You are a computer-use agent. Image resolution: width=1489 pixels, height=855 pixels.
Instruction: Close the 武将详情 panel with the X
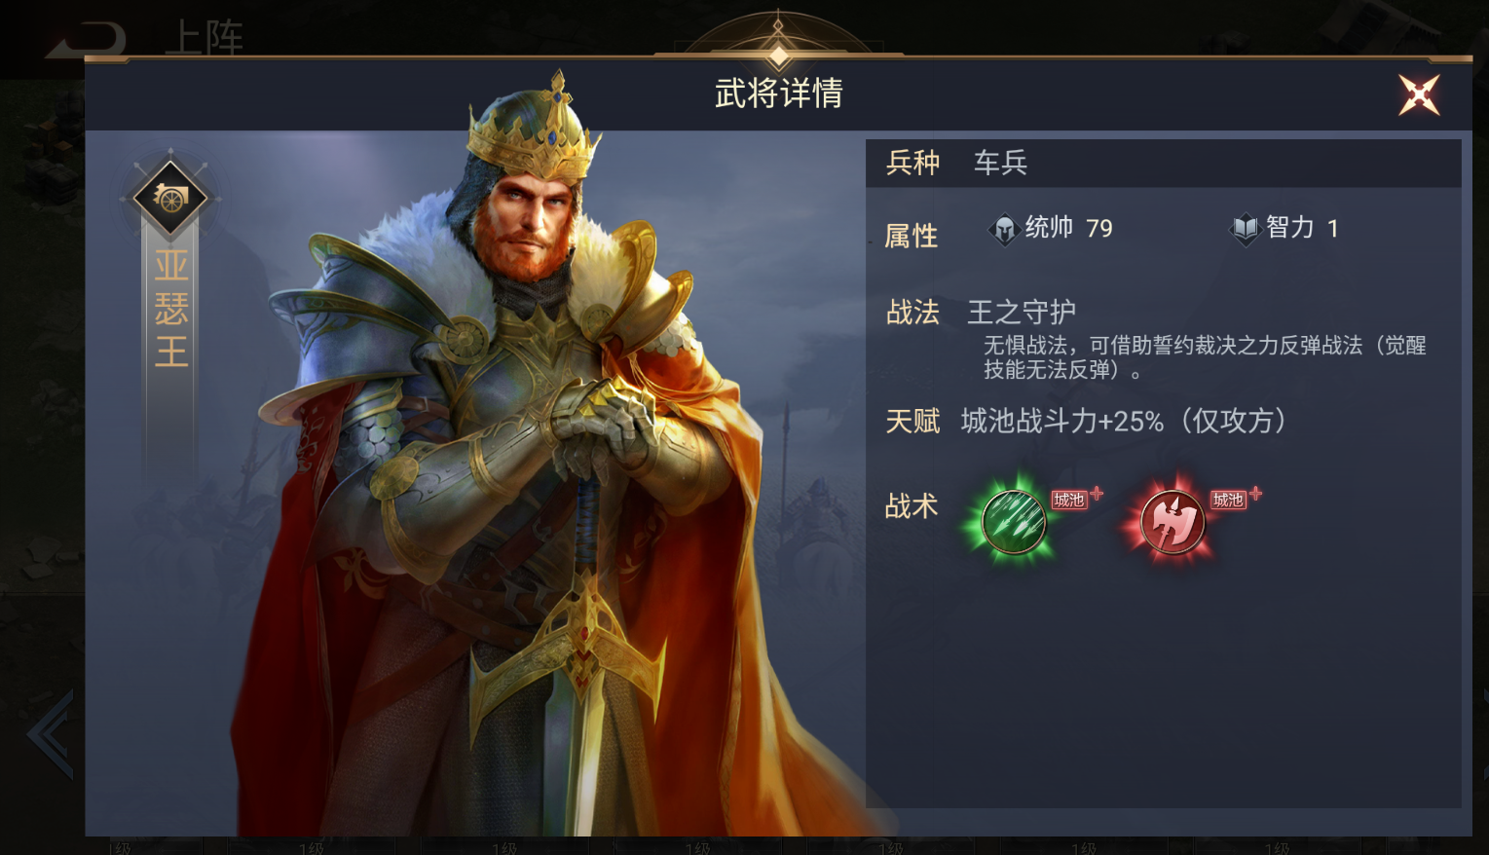click(1419, 94)
